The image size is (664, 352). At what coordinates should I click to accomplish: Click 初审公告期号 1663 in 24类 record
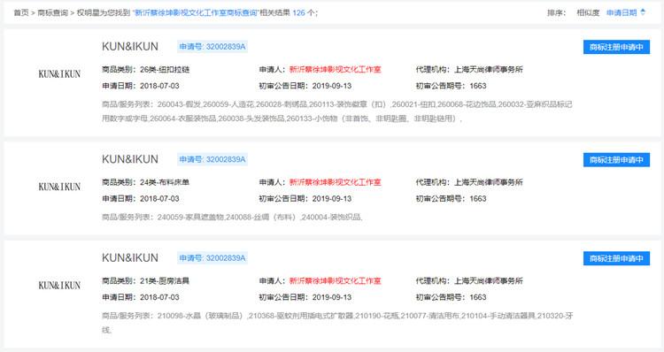coord(451,198)
